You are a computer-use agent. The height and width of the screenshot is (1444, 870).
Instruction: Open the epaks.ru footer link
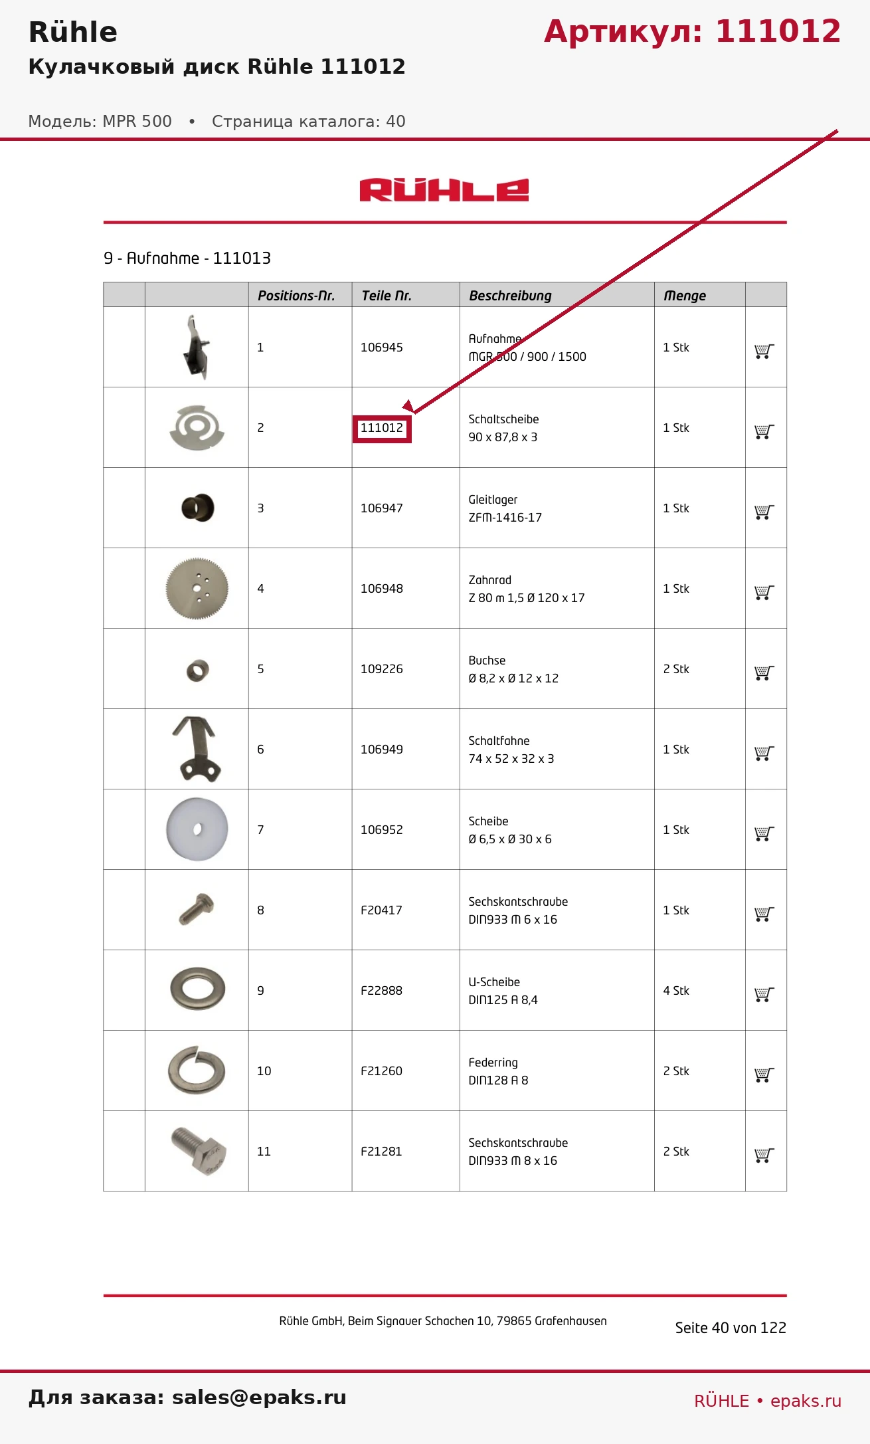pyautogui.click(x=806, y=1401)
